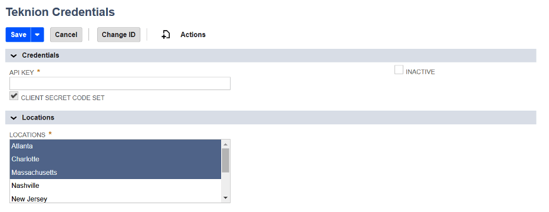549x212 pixels.
Task: Click the Locations list scroll-down arrow
Action: click(x=225, y=198)
